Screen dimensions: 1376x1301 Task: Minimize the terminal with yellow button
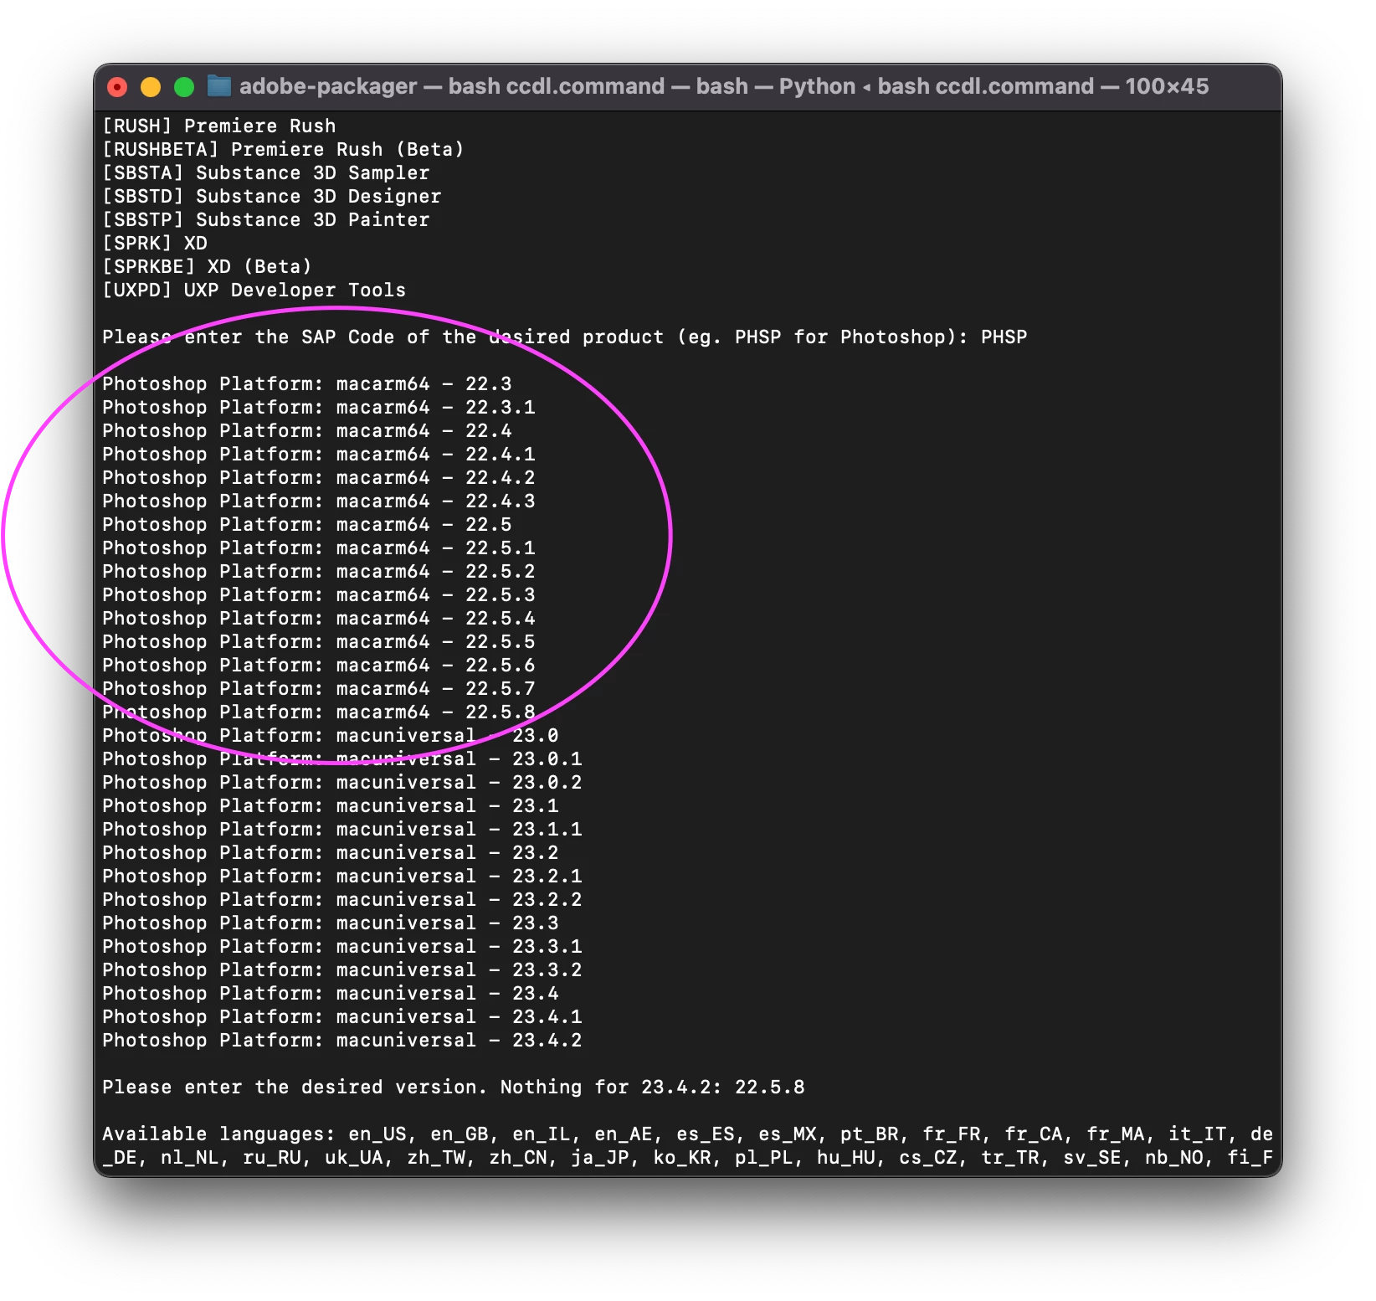pyautogui.click(x=151, y=87)
